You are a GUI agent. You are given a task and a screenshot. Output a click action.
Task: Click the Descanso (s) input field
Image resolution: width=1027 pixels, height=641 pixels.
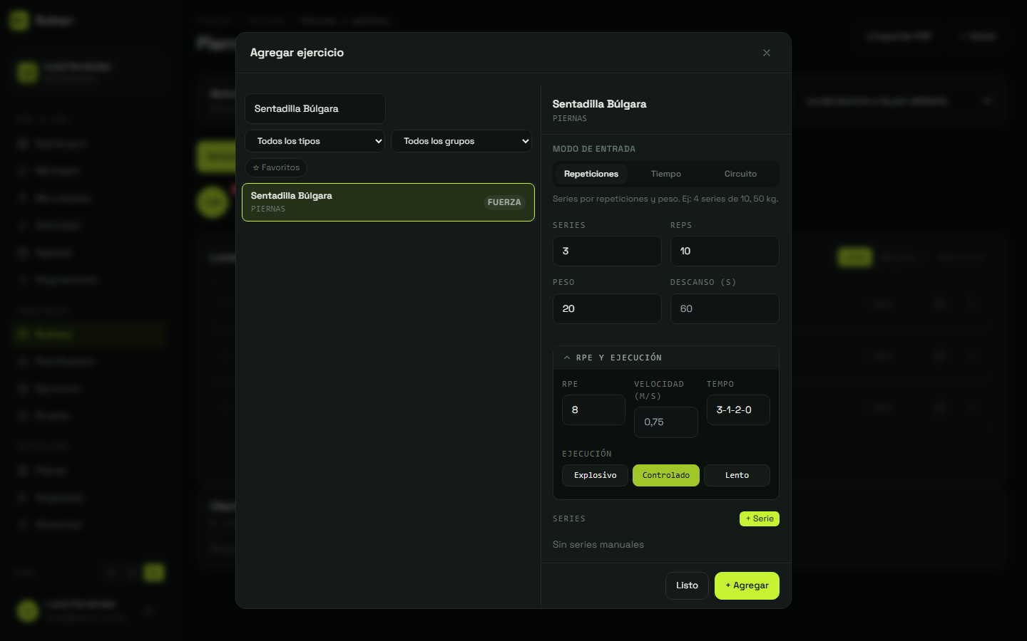click(x=725, y=309)
